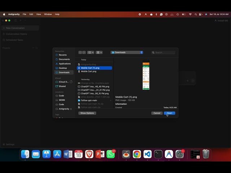Click the Search field in dialog
Viewport: 231px width, 173px height.
163,53
